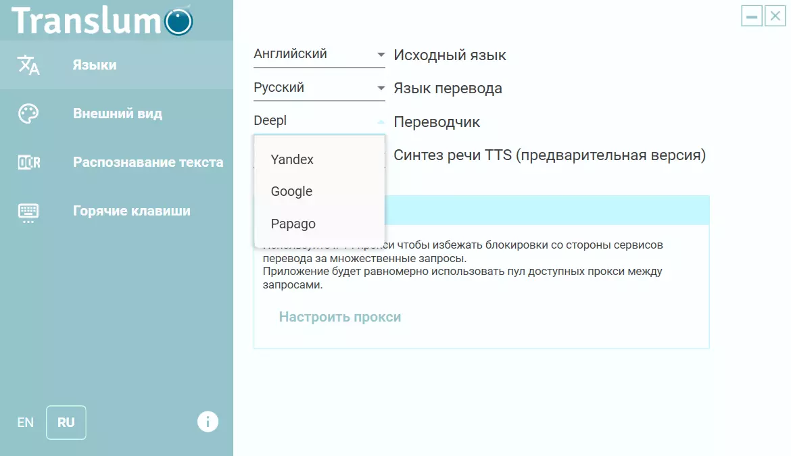The width and height of the screenshot is (791, 456).
Task: Click the Translumo eye logo icon
Action: coord(178,21)
